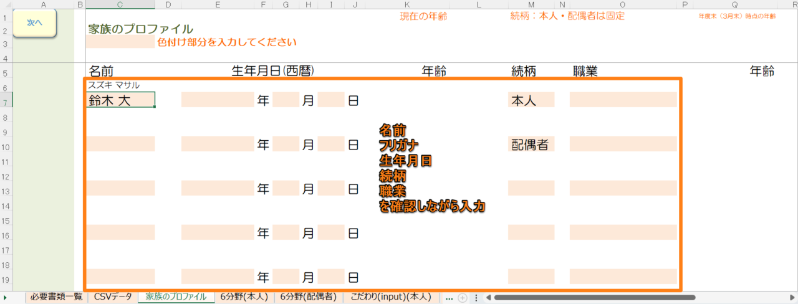Click the new sheet plus icon
The height and width of the screenshot is (304, 798).
coord(463,298)
